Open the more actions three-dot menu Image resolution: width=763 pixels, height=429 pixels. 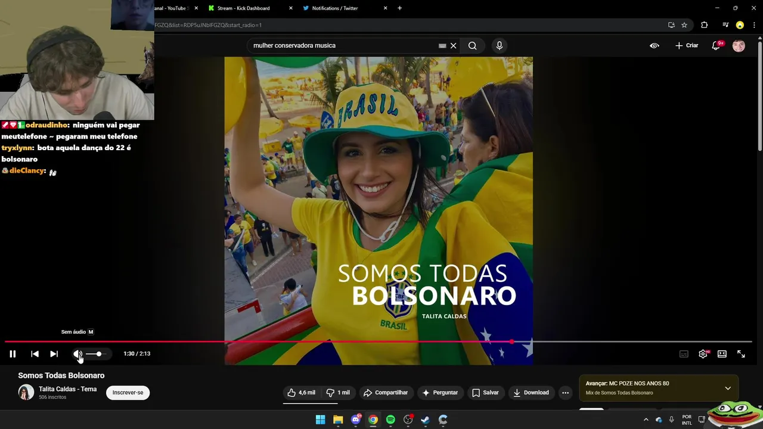tap(565, 393)
